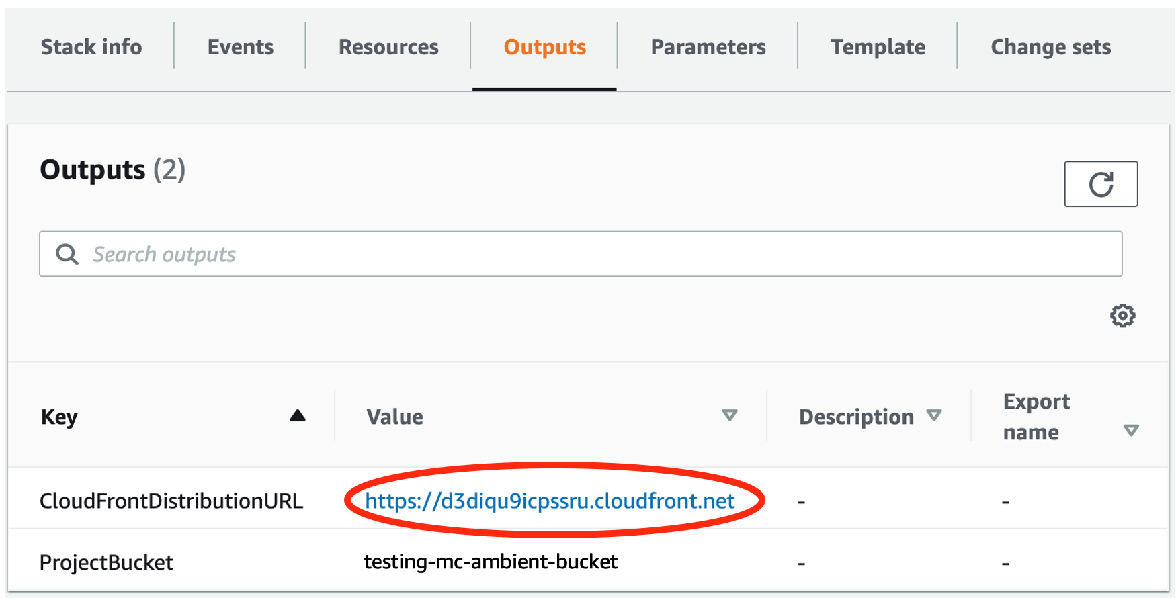Sort by Key ascending arrow
Image resolution: width=1176 pixels, height=598 pixels.
pyautogui.click(x=298, y=416)
